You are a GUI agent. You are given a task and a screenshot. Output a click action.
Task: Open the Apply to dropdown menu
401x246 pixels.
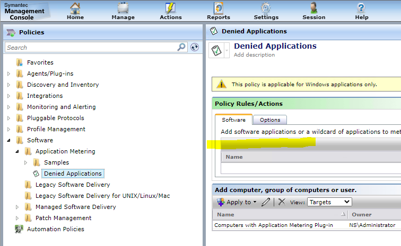coord(237,202)
